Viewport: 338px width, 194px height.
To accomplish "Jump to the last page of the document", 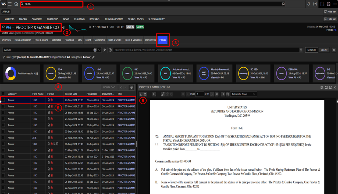I will point(216,94).
